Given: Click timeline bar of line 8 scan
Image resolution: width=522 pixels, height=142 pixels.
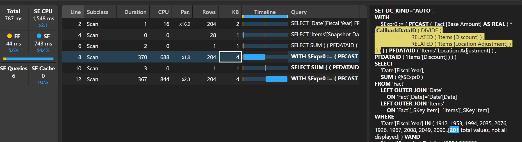Looking at the screenshot, I should [254, 57].
